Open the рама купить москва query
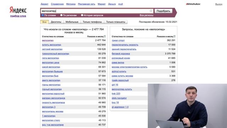 coord(122,76)
